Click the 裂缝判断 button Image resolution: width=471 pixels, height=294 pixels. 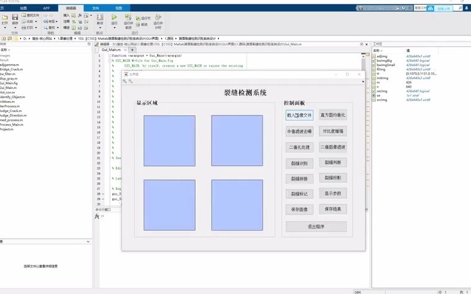coord(333,162)
